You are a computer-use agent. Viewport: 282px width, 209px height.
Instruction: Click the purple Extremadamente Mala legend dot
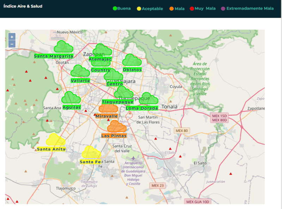(x=223, y=8)
